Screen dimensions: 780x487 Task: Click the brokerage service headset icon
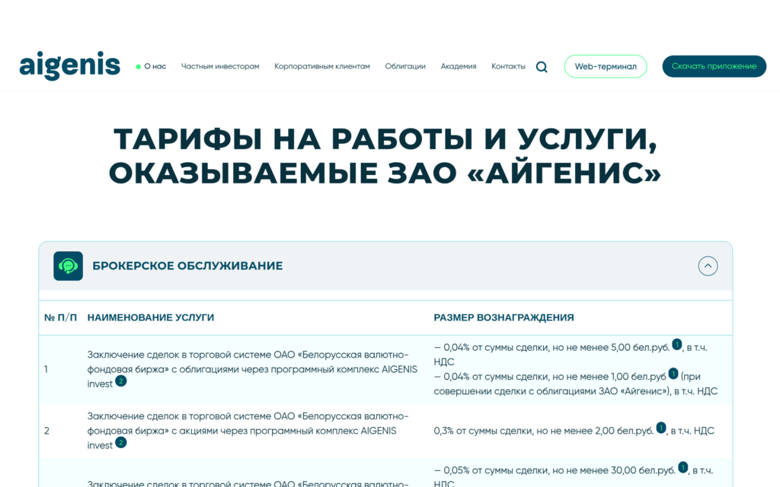click(x=68, y=266)
